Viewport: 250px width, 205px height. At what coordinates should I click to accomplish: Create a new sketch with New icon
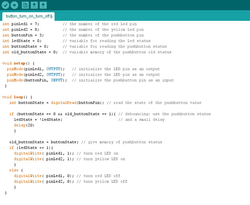coord(25,5)
